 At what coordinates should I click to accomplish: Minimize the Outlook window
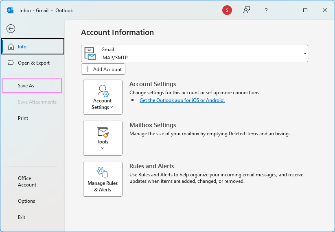286,10
